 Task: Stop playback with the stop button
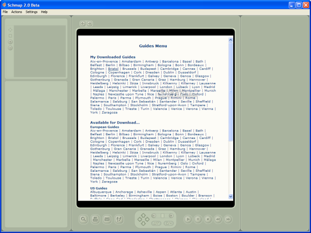208,219
